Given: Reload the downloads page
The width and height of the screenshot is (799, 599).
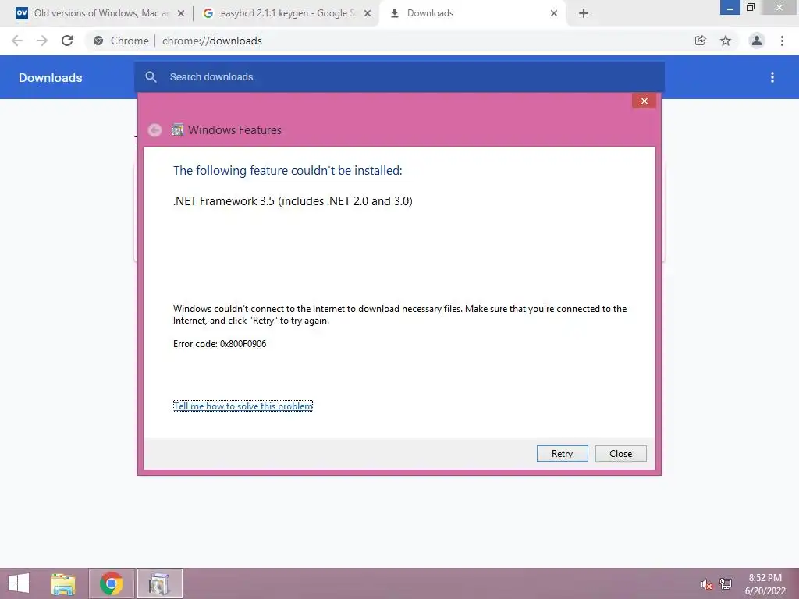Looking at the screenshot, I should click(67, 41).
